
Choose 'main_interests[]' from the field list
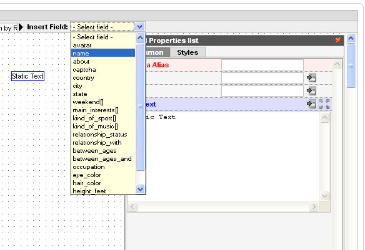[x=103, y=110]
